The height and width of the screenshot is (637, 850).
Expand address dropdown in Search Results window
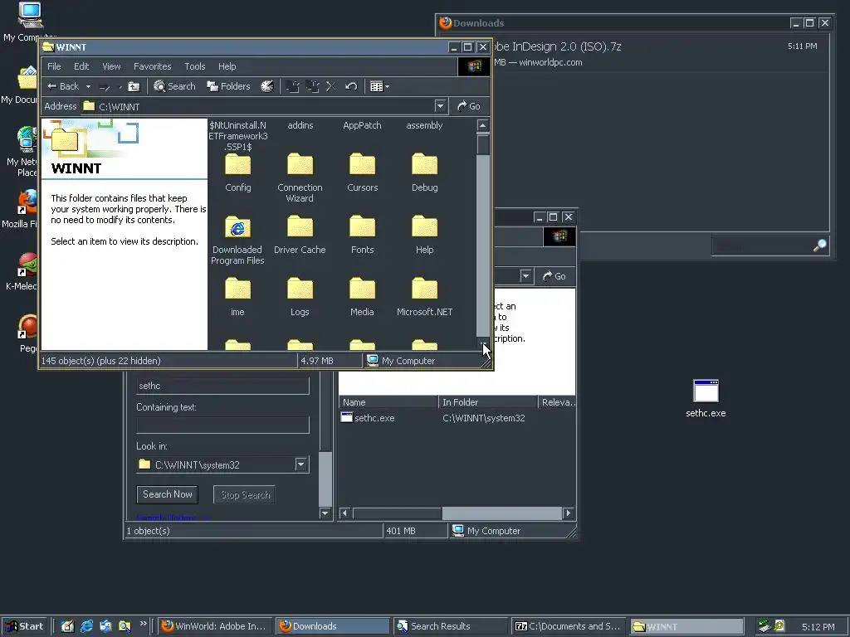point(525,276)
